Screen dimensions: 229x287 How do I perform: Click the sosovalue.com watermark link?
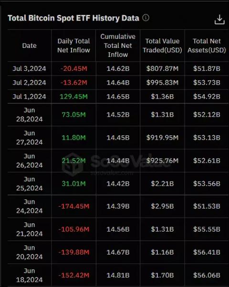112,173
